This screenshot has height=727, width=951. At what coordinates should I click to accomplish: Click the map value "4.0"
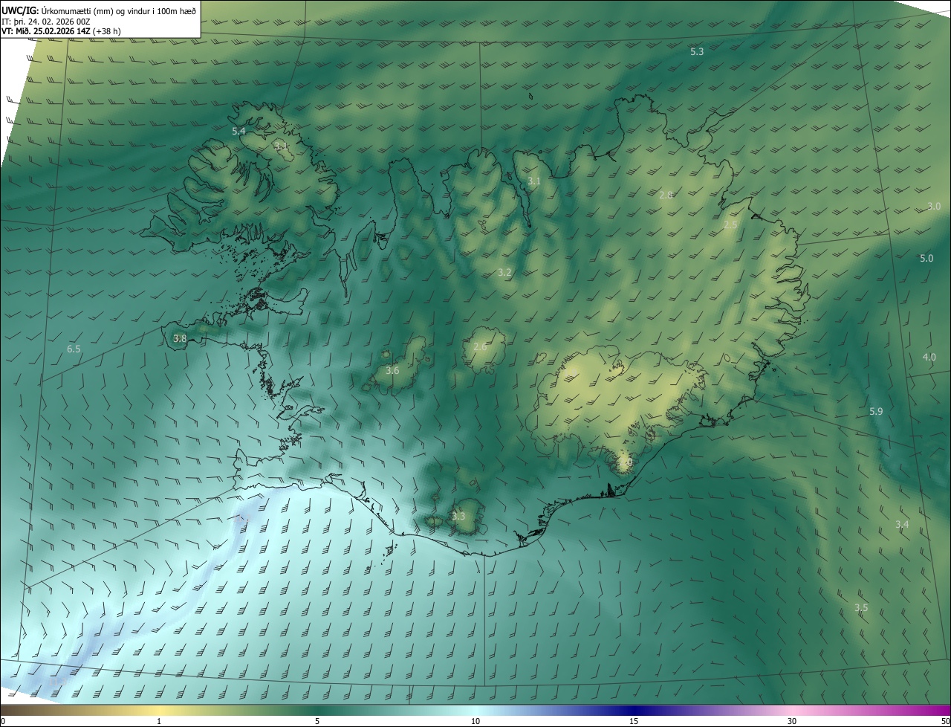[x=929, y=357]
